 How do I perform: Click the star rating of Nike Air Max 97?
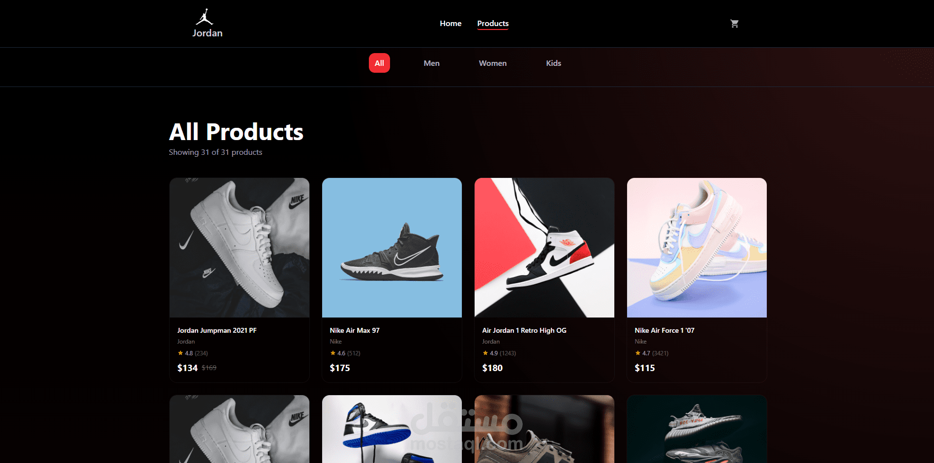345,353
